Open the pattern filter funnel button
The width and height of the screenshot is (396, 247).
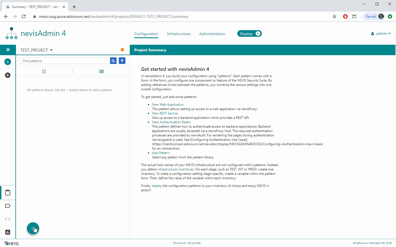[122, 61]
